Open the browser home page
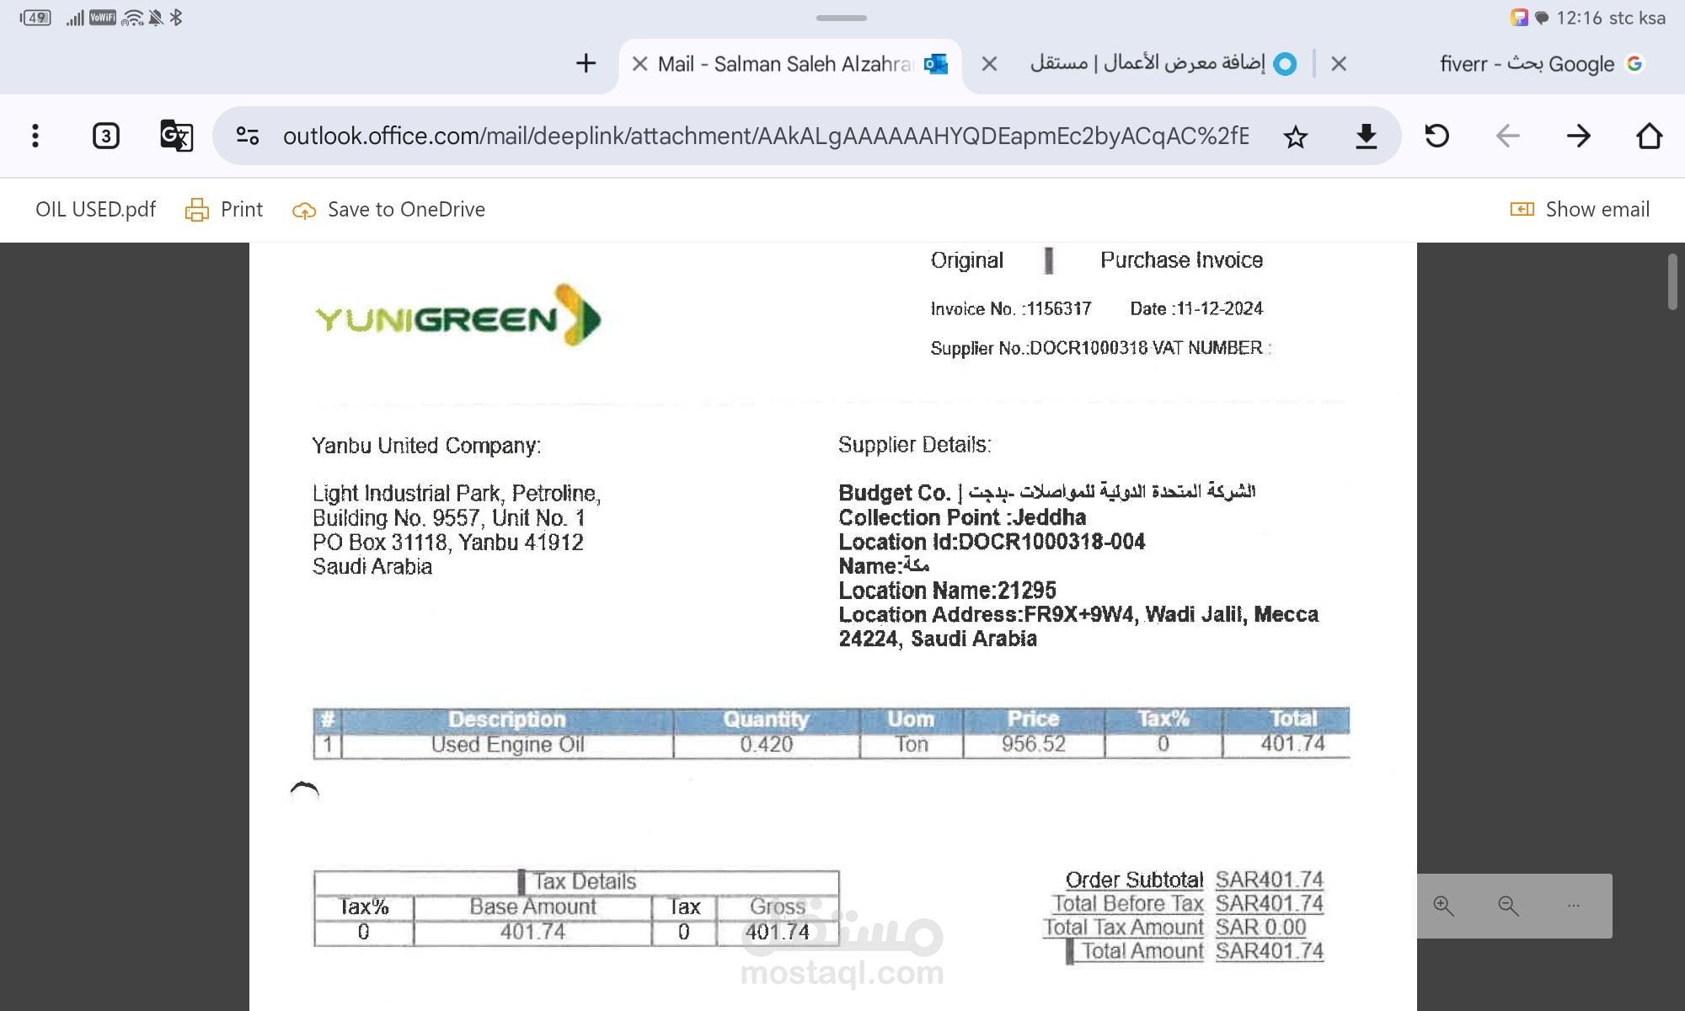This screenshot has height=1011, width=1685. click(x=1649, y=136)
